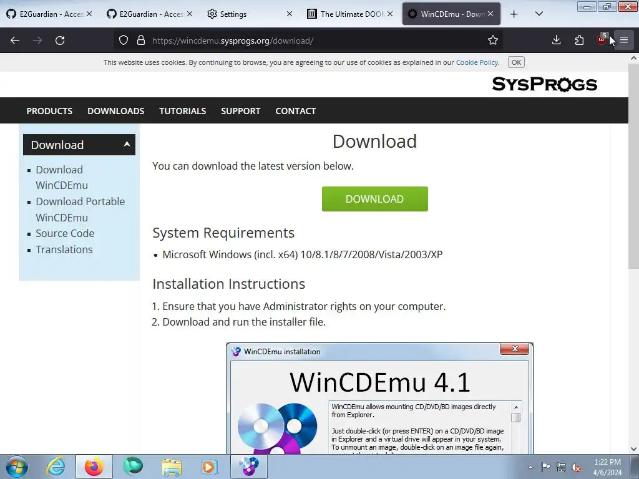Viewport: 639px width, 479px height.
Task: Open the extensions puzzle icon
Action: (579, 40)
